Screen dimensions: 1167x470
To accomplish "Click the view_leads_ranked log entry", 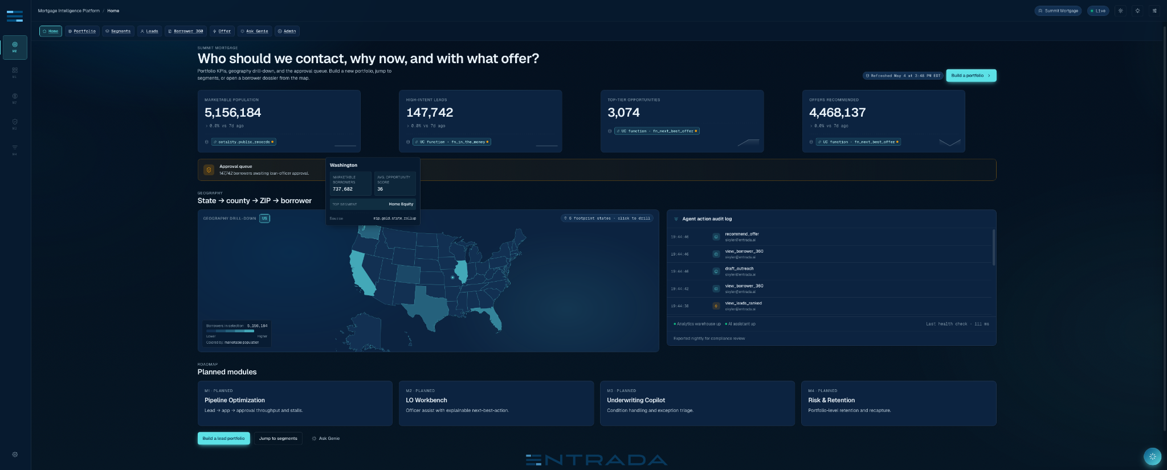I will [830, 306].
